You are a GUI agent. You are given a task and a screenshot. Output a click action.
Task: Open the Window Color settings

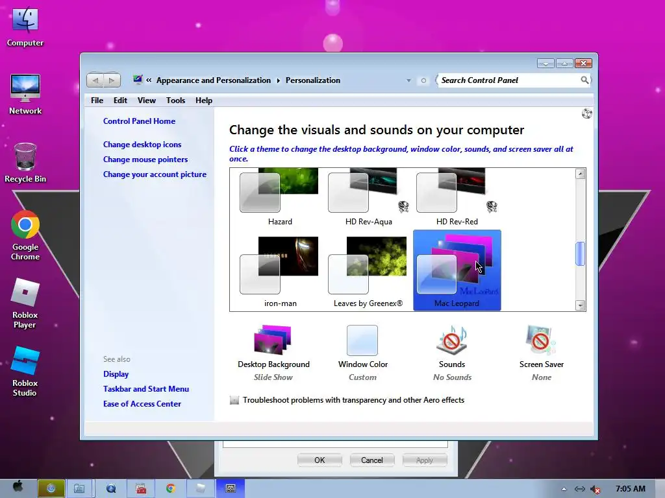pos(362,340)
